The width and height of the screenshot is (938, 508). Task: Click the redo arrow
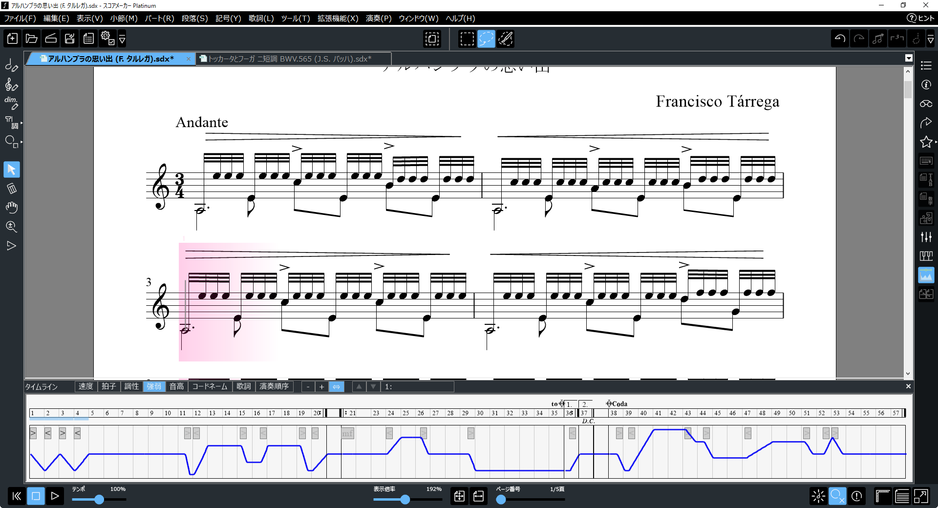[859, 39]
